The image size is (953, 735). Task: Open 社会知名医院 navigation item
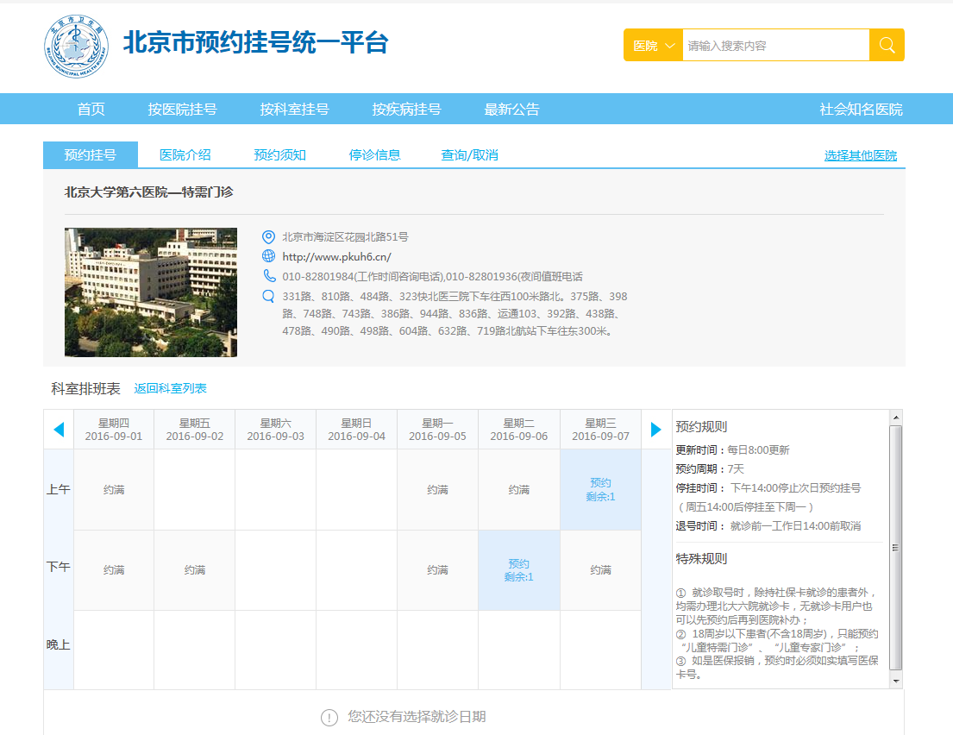coord(862,110)
